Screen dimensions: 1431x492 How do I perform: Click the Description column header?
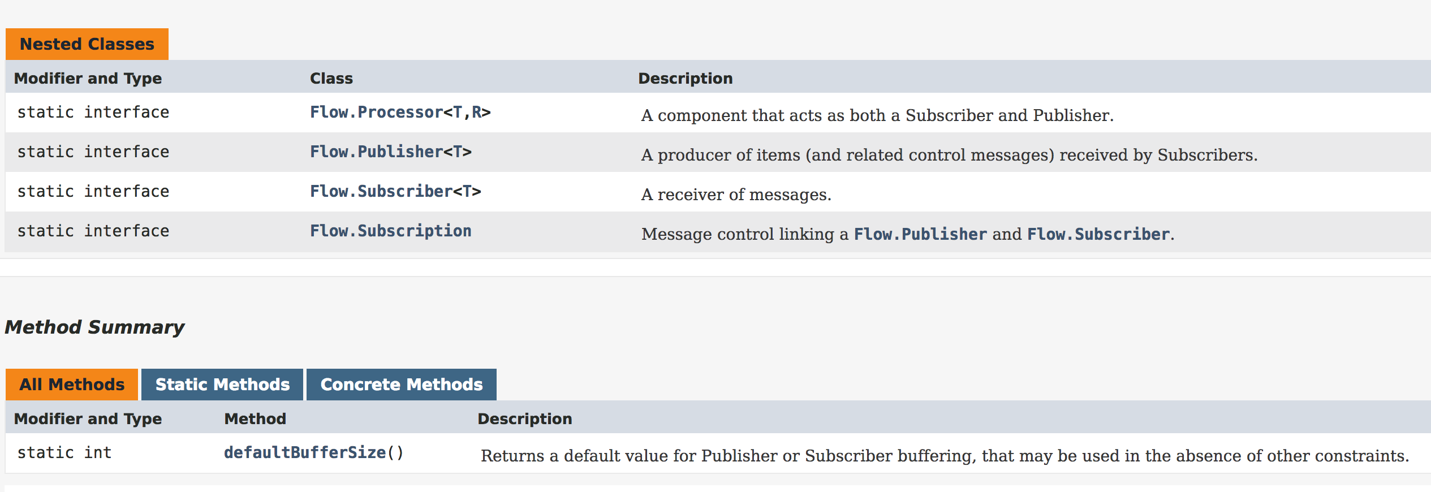(x=686, y=78)
